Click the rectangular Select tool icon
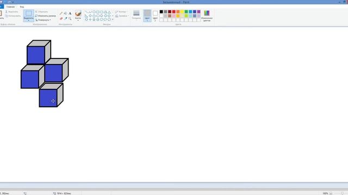Image resolution: width=348 pixels, height=195 pixels. point(29,13)
